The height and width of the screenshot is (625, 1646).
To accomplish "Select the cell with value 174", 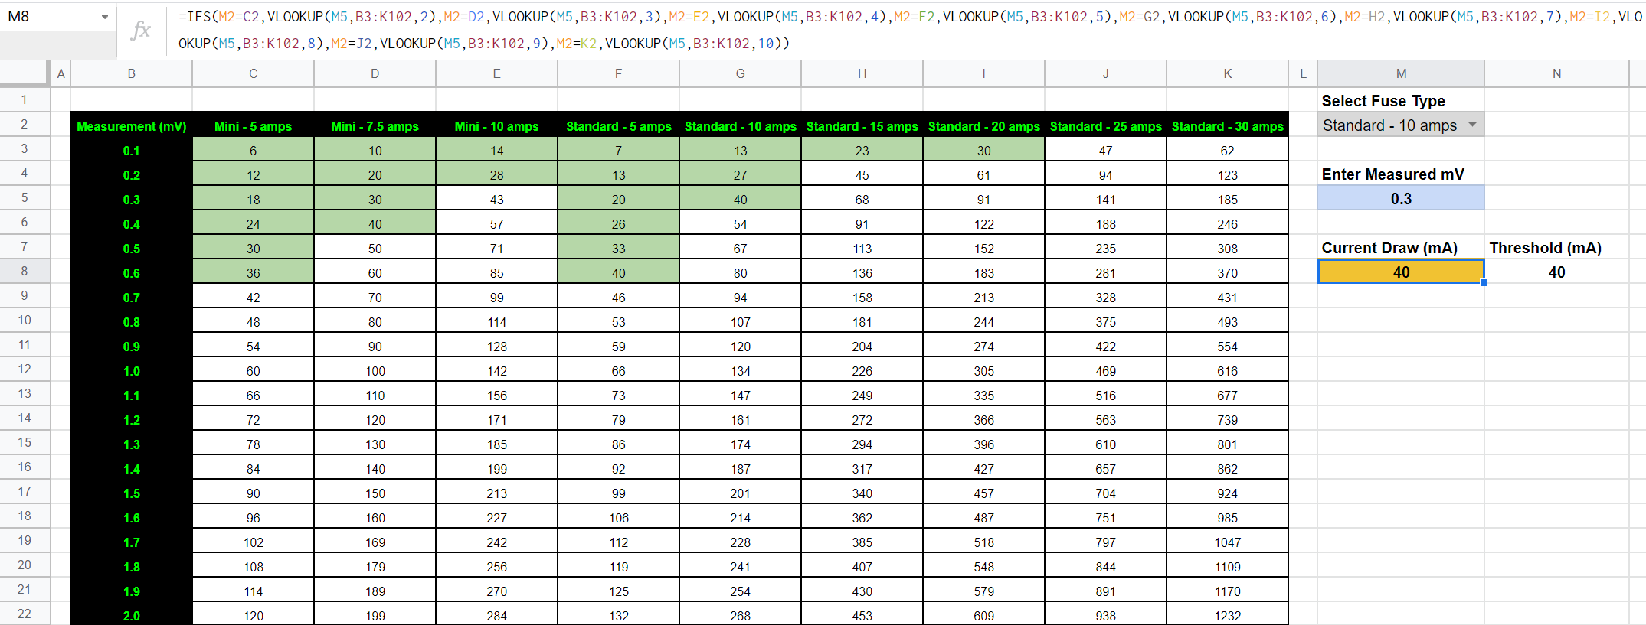I will (740, 444).
